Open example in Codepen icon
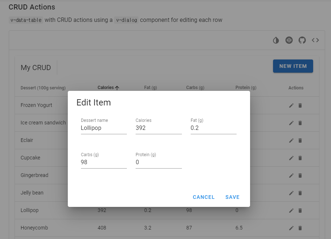Screen dimensions: 331x239 pyautogui.click(x=289, y=40)
